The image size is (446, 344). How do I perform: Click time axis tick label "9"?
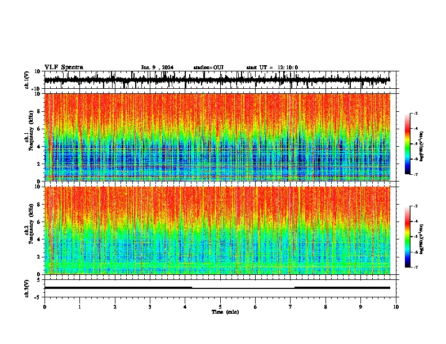coord(360,307)
